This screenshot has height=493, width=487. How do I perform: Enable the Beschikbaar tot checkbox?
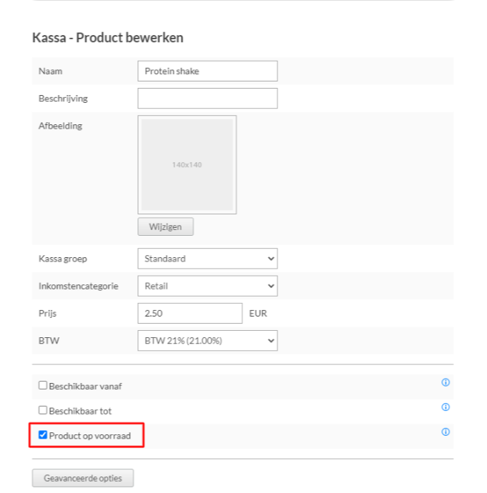click(43, 410)
